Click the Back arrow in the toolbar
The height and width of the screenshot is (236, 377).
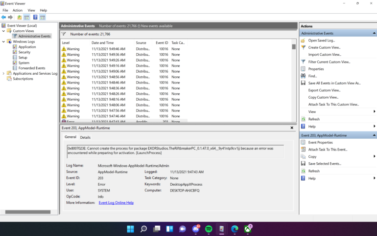coord(4,17)
